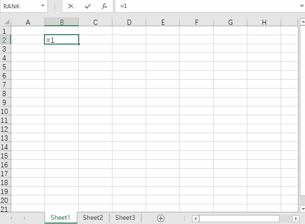Select the Sheet1 tab
Screen dimensions: 305x224
60,217
